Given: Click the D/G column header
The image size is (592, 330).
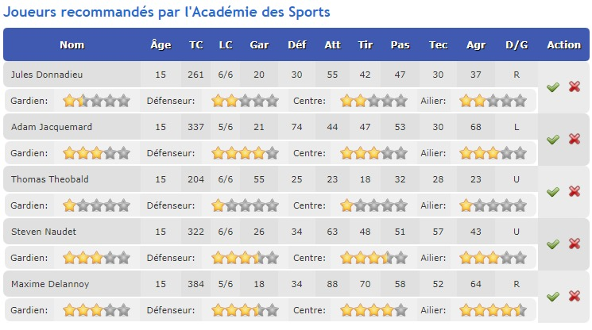Looking at the screenshot, I should pos(517,45).
